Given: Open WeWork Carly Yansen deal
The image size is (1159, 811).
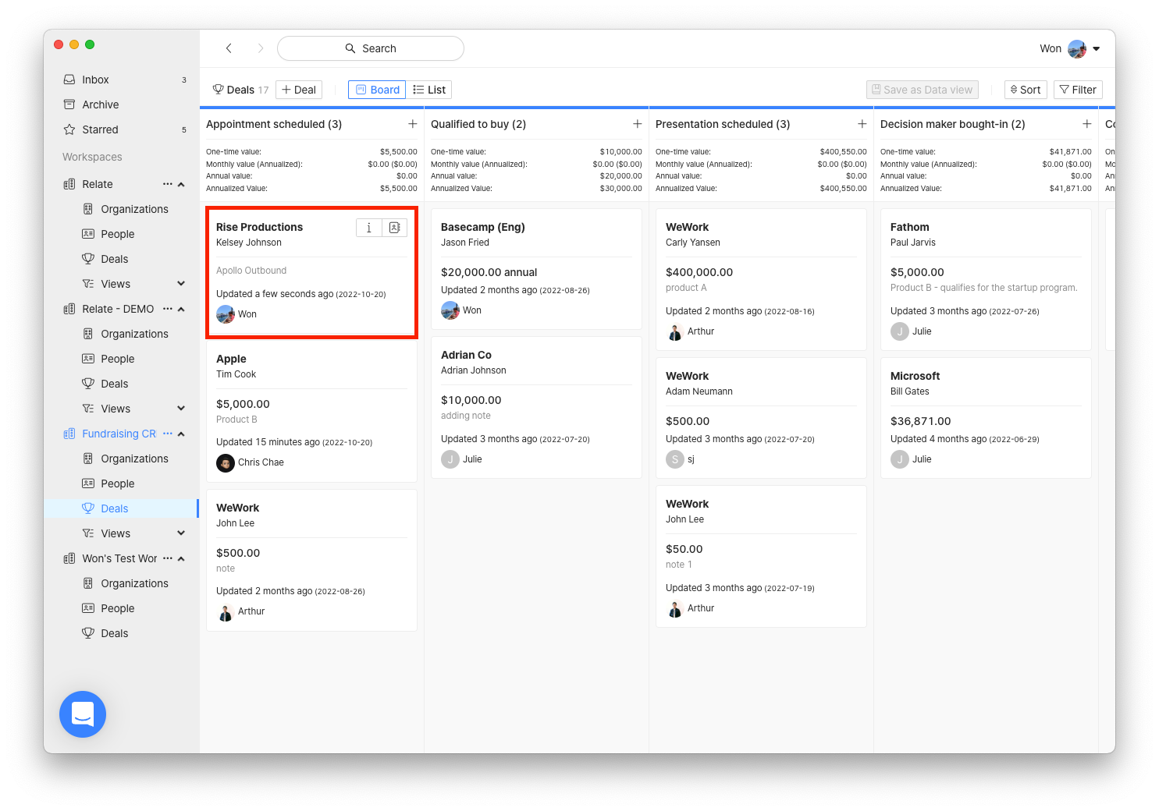Looking at the screenshot, I should 761,279.
